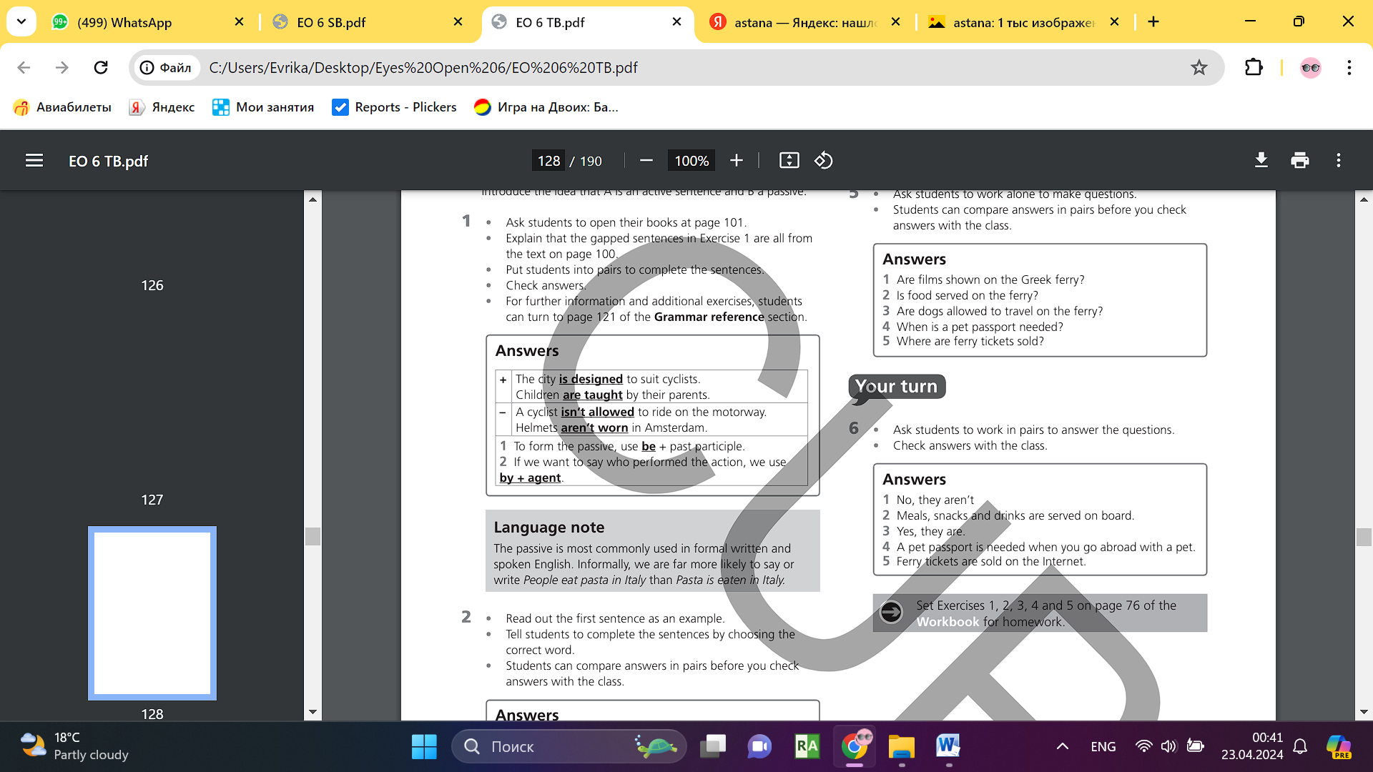Download the PDF file
Image resolution: width=1373 pixels, height=772 pixels.
coord(1261,161)
